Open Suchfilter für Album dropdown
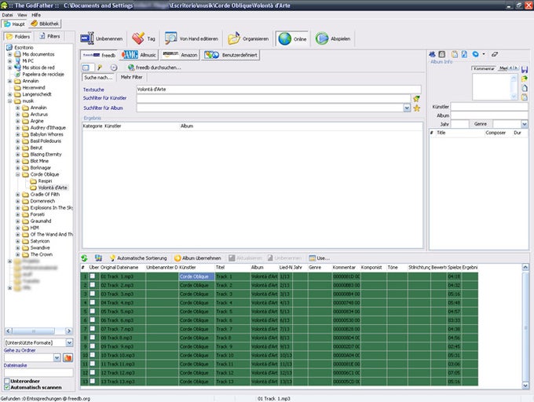 (x=407, y=108)
